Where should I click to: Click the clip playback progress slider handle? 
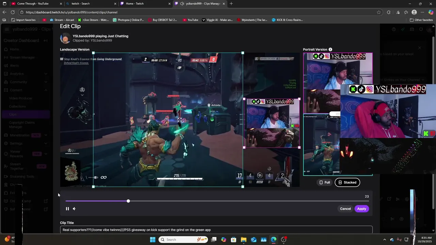tap(128, 201)
